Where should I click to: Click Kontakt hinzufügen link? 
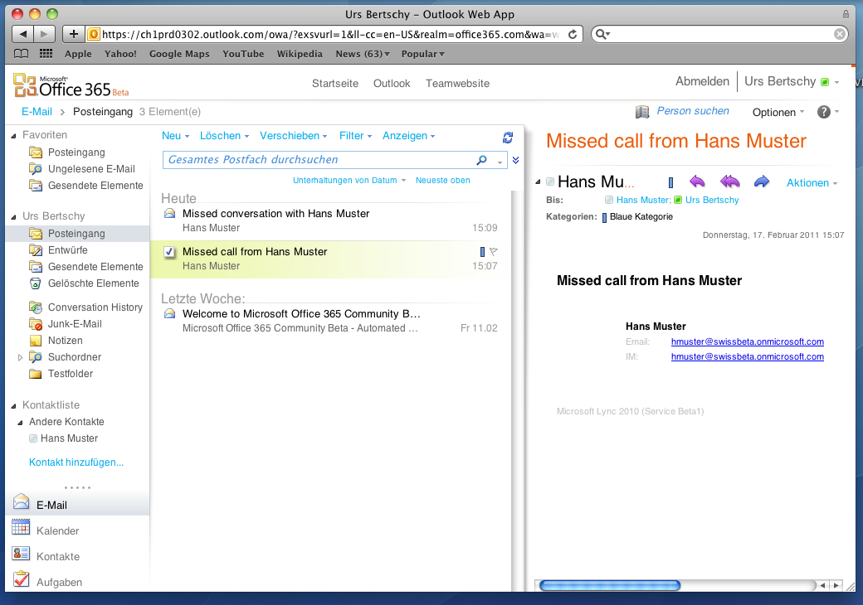coord(76,462)
